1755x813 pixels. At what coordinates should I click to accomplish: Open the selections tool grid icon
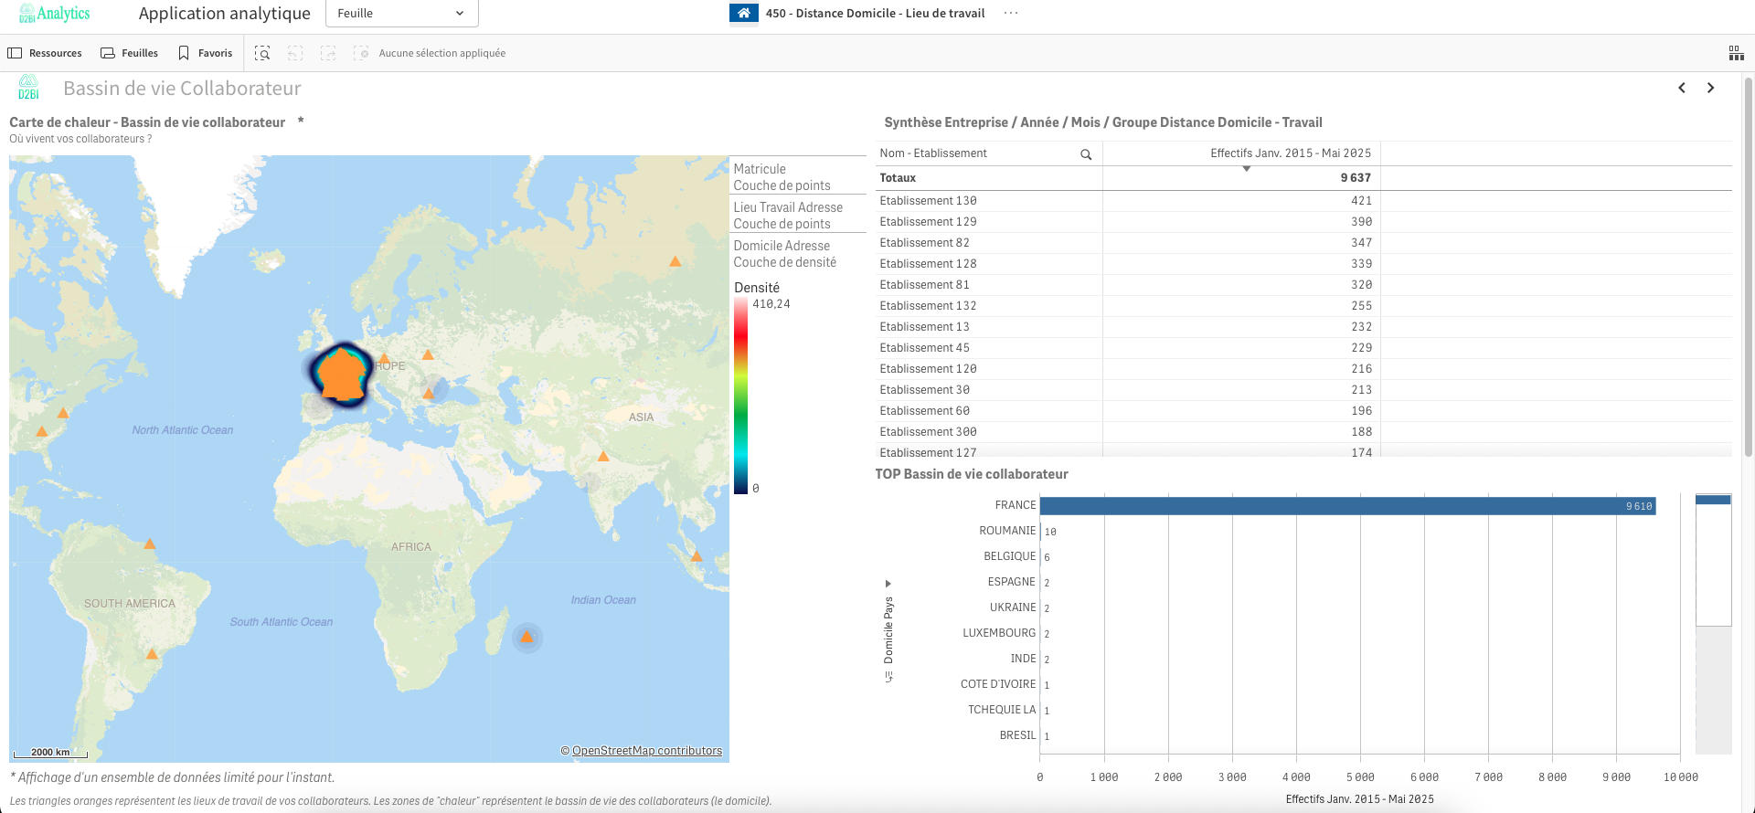[1736, 53]
